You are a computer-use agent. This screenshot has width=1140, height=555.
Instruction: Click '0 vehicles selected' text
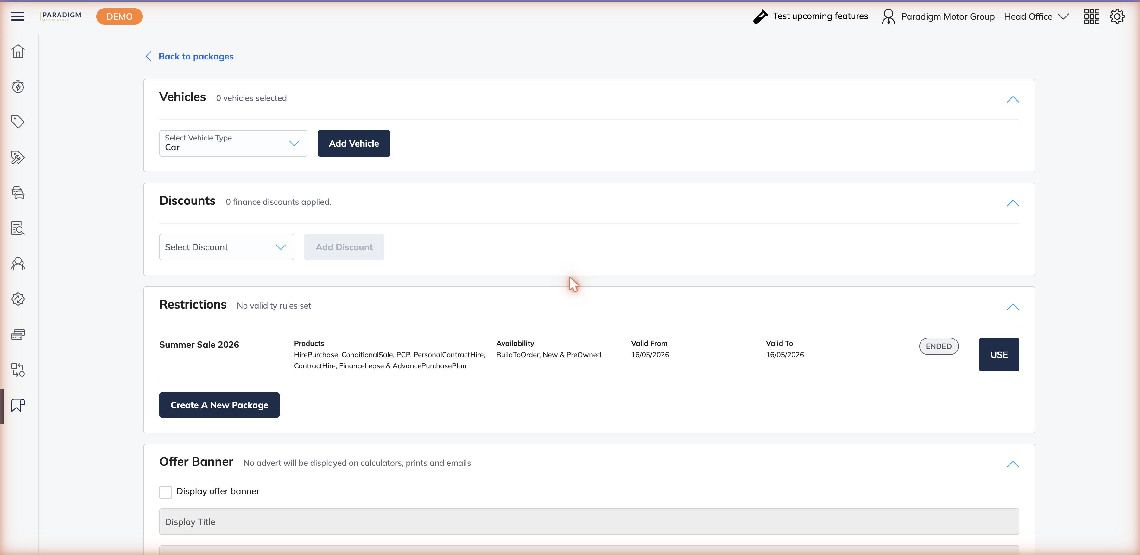(251, 98)
